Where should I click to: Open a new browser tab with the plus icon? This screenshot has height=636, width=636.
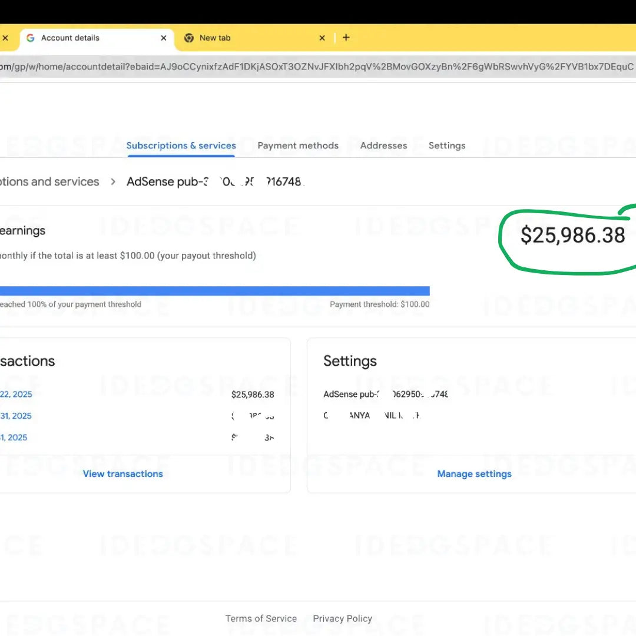[346, 38]
